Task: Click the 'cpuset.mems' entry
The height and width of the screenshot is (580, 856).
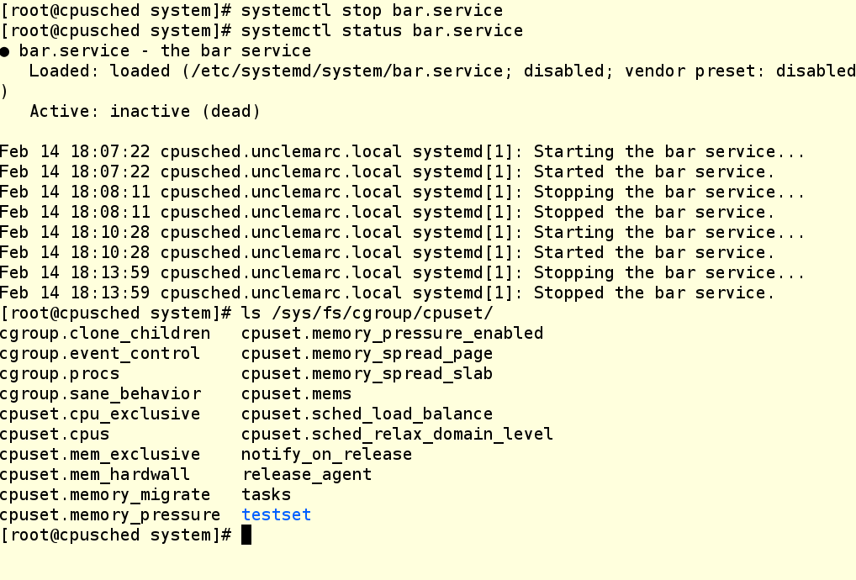Action: click(x=297, y=394)
